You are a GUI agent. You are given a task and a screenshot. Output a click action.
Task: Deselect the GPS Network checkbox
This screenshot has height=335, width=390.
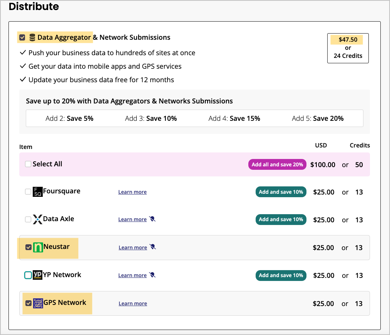click(x=28, y=303)
